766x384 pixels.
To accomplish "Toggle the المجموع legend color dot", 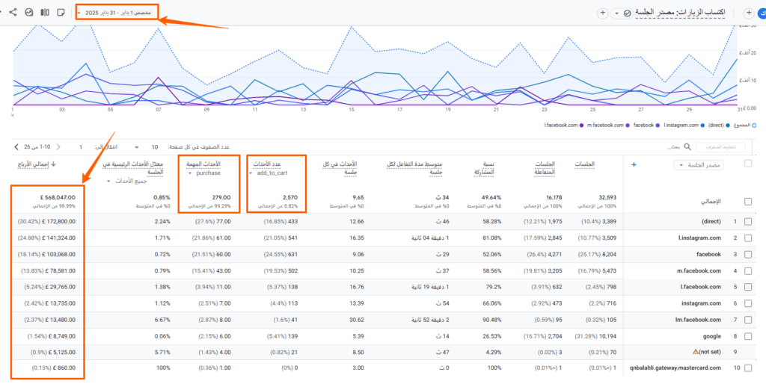I will pyautogui.click(x=755, y=126).
